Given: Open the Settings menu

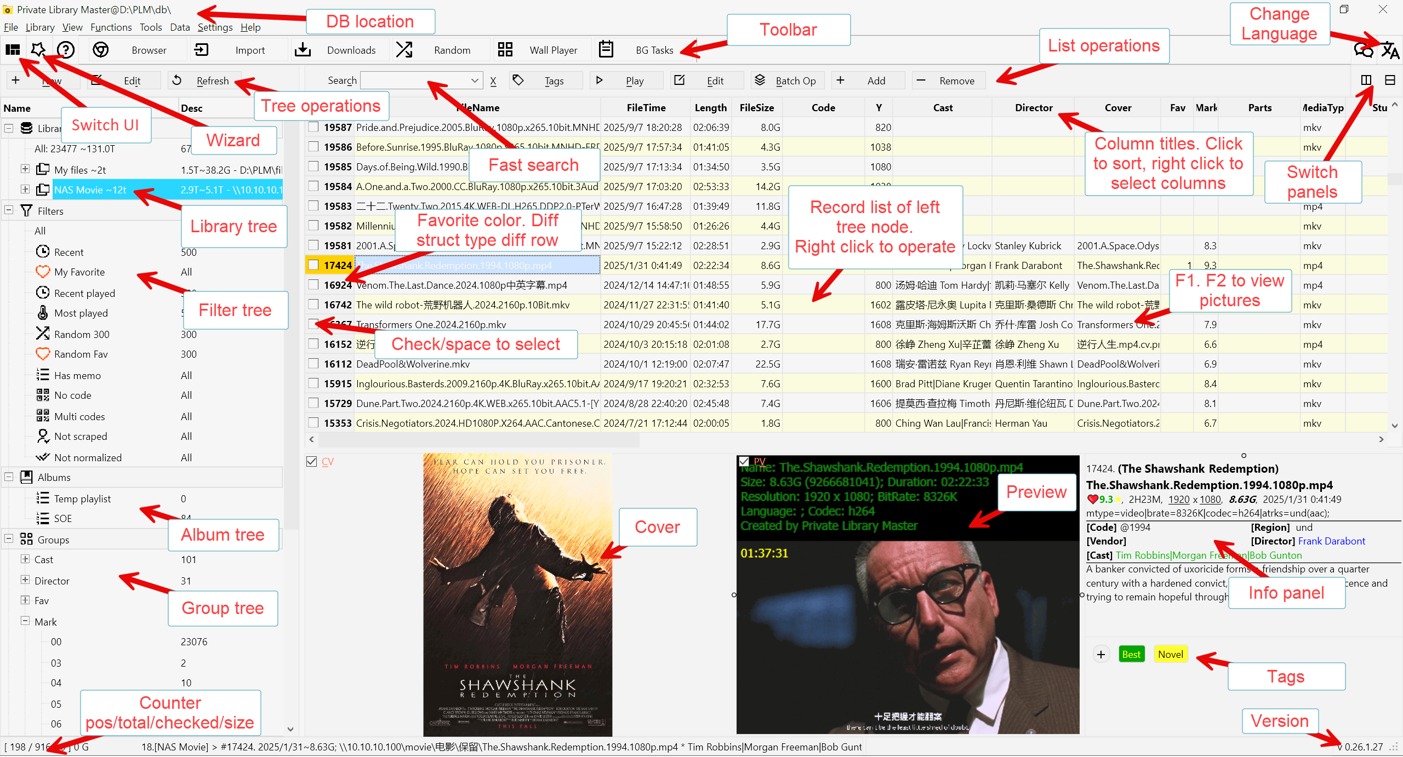Looking at the screenshot, I should [215, 27].
